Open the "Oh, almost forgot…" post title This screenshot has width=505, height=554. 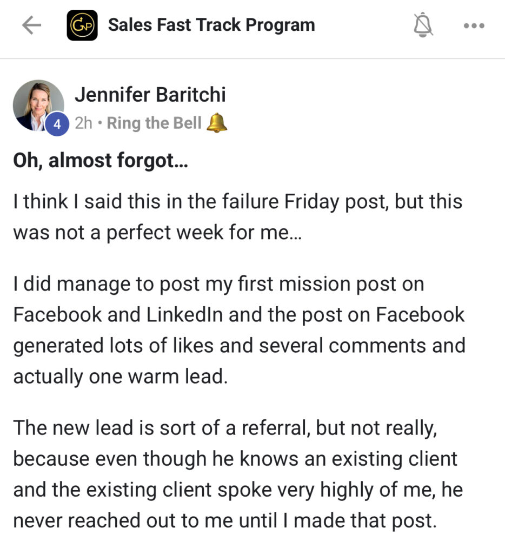click(x=100, y=161)
